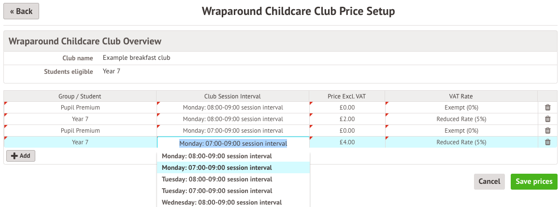Delete the first Pupil Premium price row
Screen dimensions: 560x207
547,108
